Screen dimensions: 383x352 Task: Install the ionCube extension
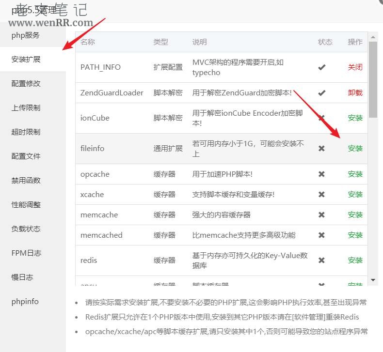pyautogui.click(x=355, y=118)
